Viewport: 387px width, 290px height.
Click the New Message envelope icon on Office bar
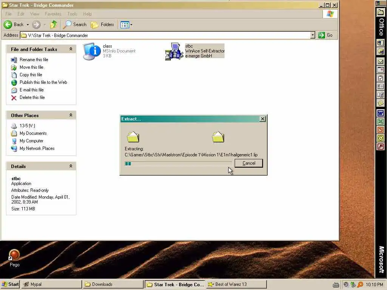point(380,62)
